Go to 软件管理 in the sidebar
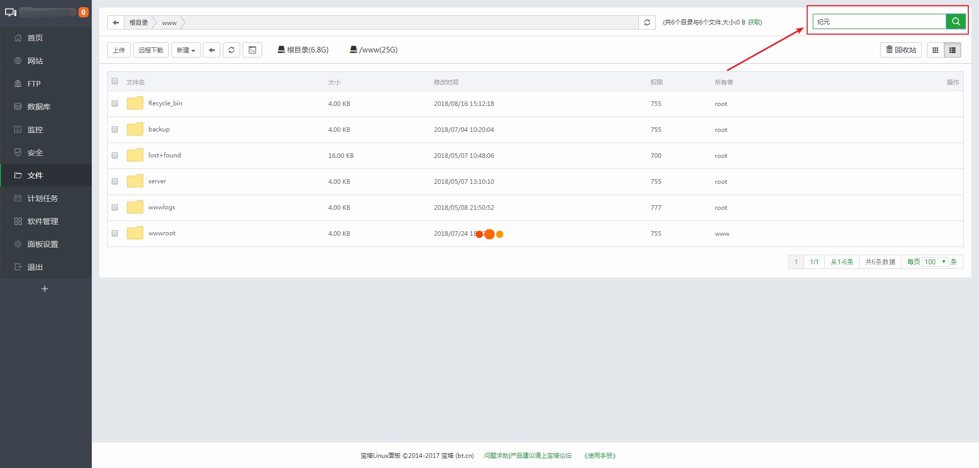The width and height of the screenshot is (979, 468). click(x=42, y=221)
